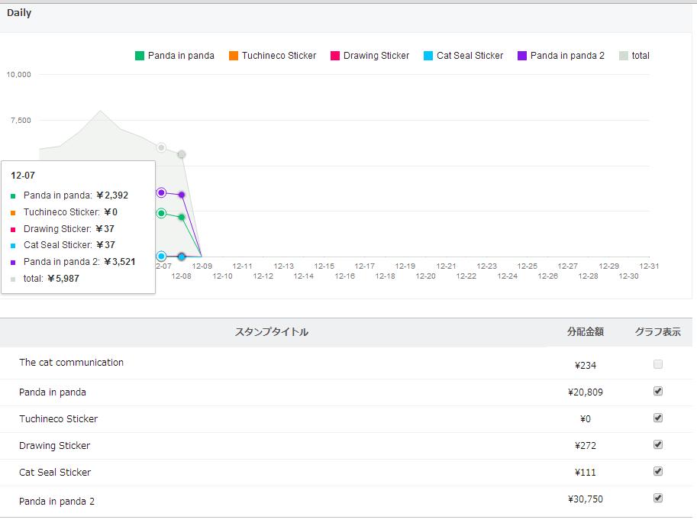The height and width of the screenshot is (523, 697).
Task: Click the ¥30,750 amount cell
Action: pyautogui.click(x=585, y=499)
